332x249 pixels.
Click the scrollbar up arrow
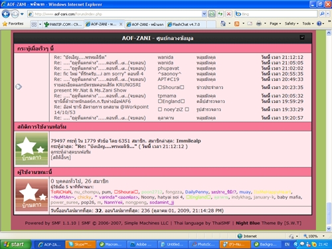click(329, 33)
